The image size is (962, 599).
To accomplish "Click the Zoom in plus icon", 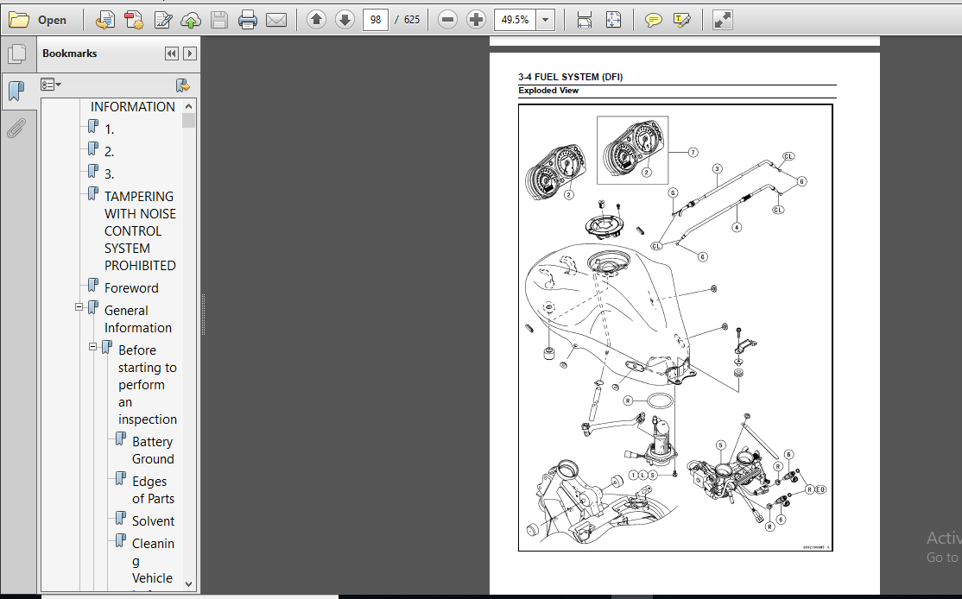I will [x=476, y=20].
